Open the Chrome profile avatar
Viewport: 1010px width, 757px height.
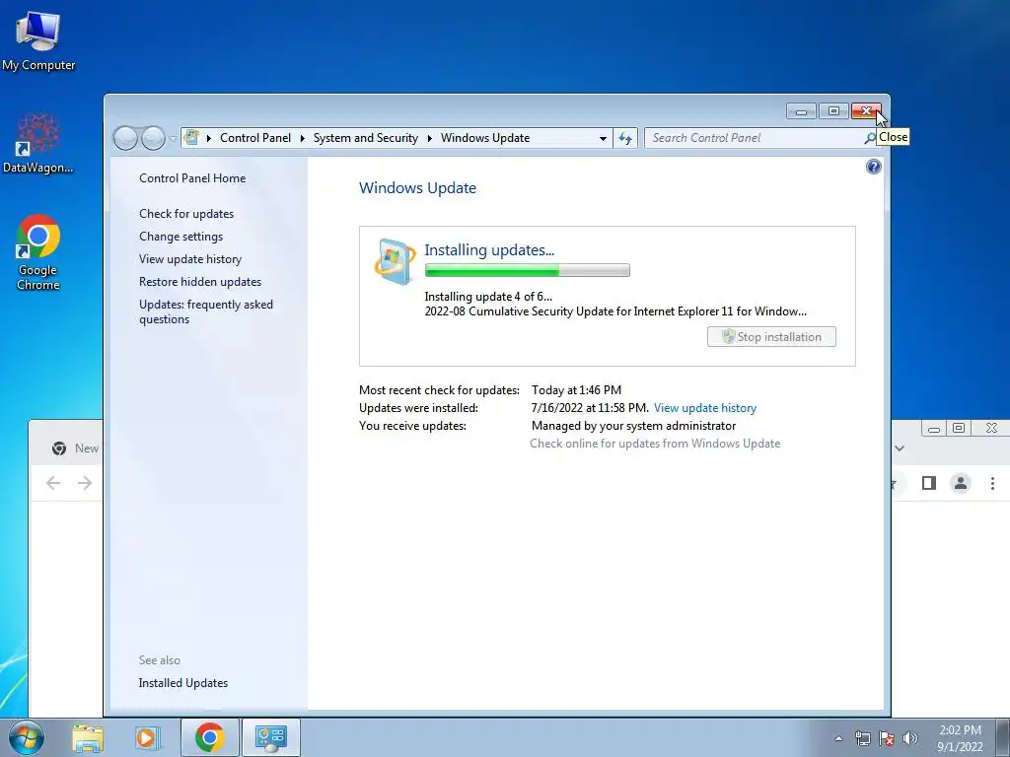point(961,483)
